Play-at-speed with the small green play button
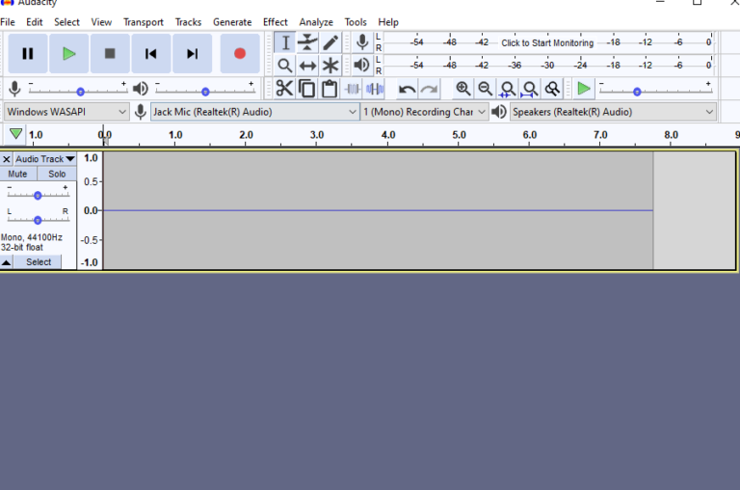Image resolution: width=740 pixels, height=490 pixels. click(x=584, y=89)
